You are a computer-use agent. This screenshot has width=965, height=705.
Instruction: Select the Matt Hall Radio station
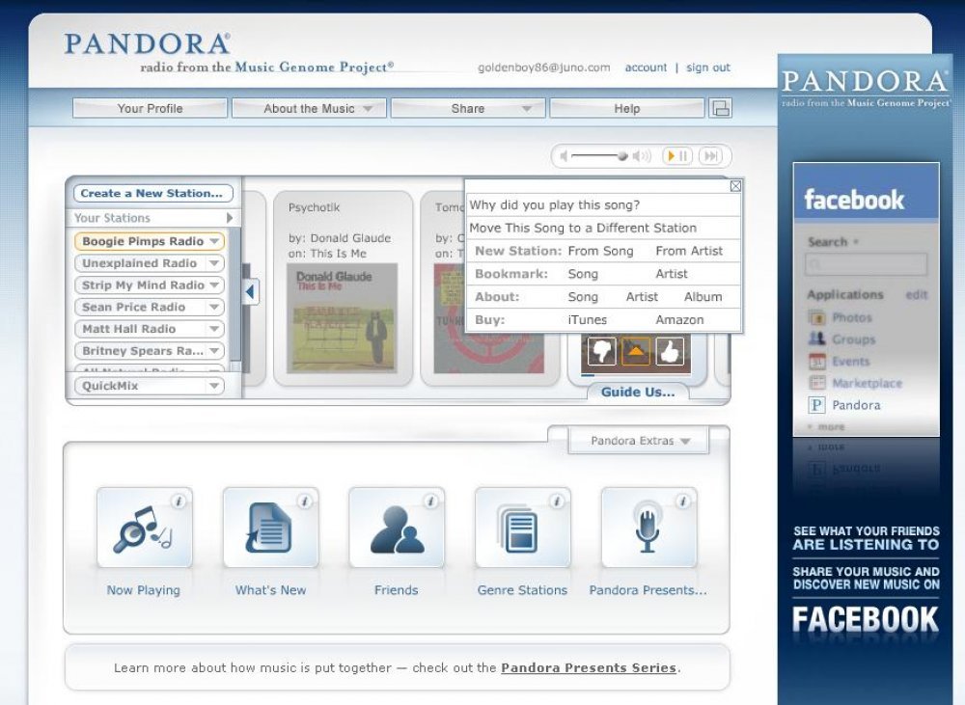149,329
